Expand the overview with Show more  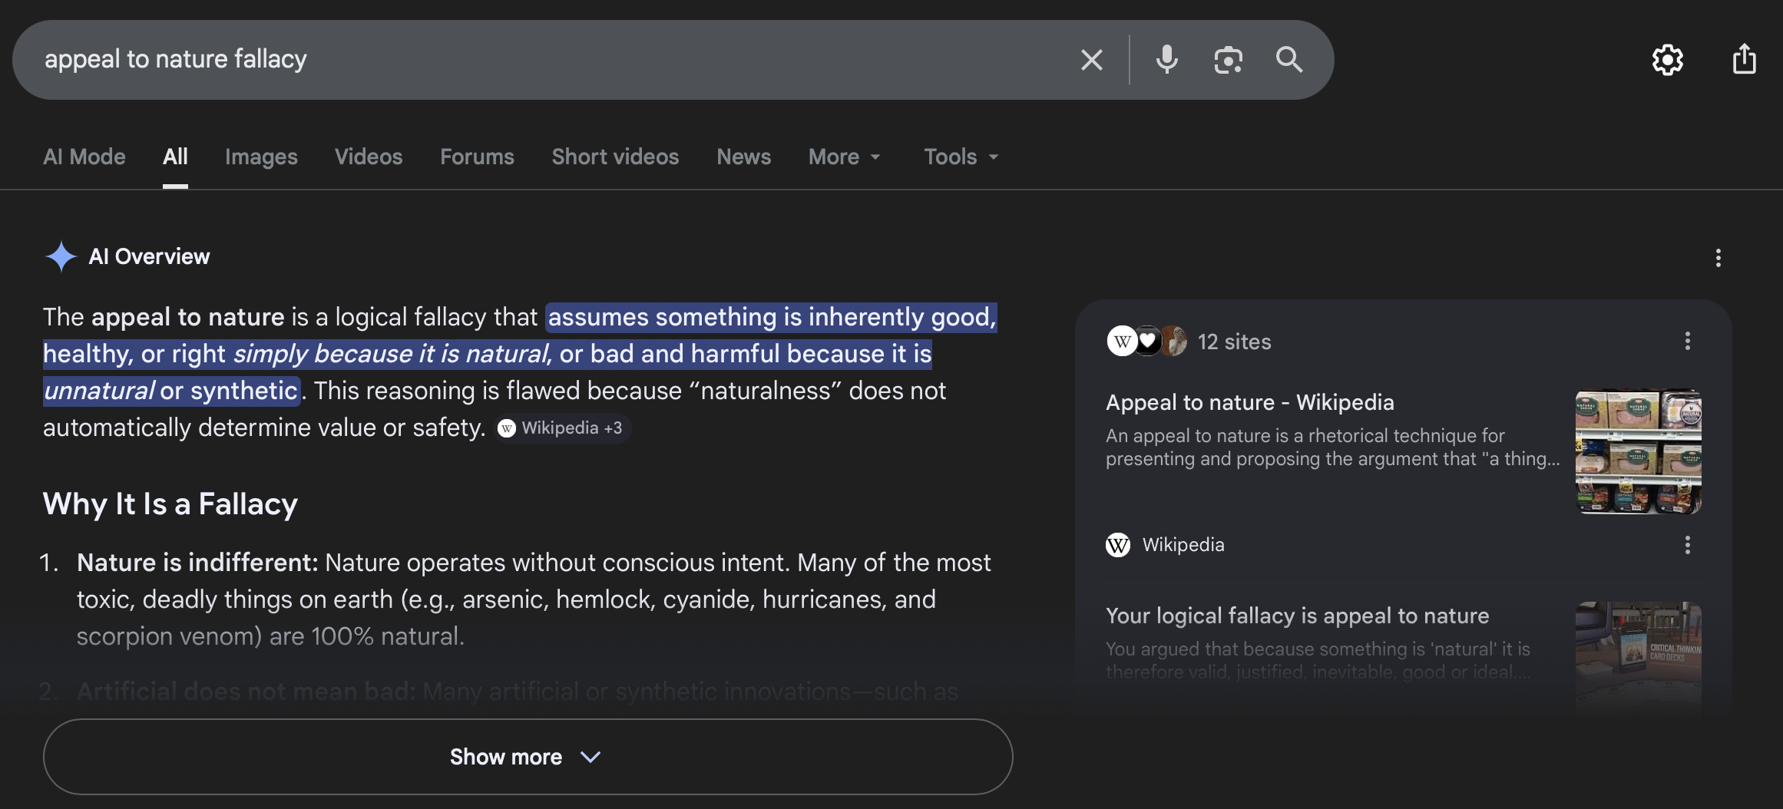(528, 757)
